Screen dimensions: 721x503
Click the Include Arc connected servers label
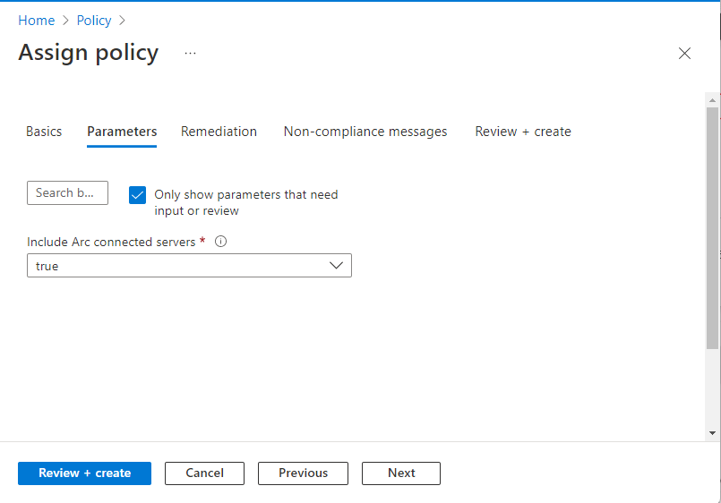[111, 242]
